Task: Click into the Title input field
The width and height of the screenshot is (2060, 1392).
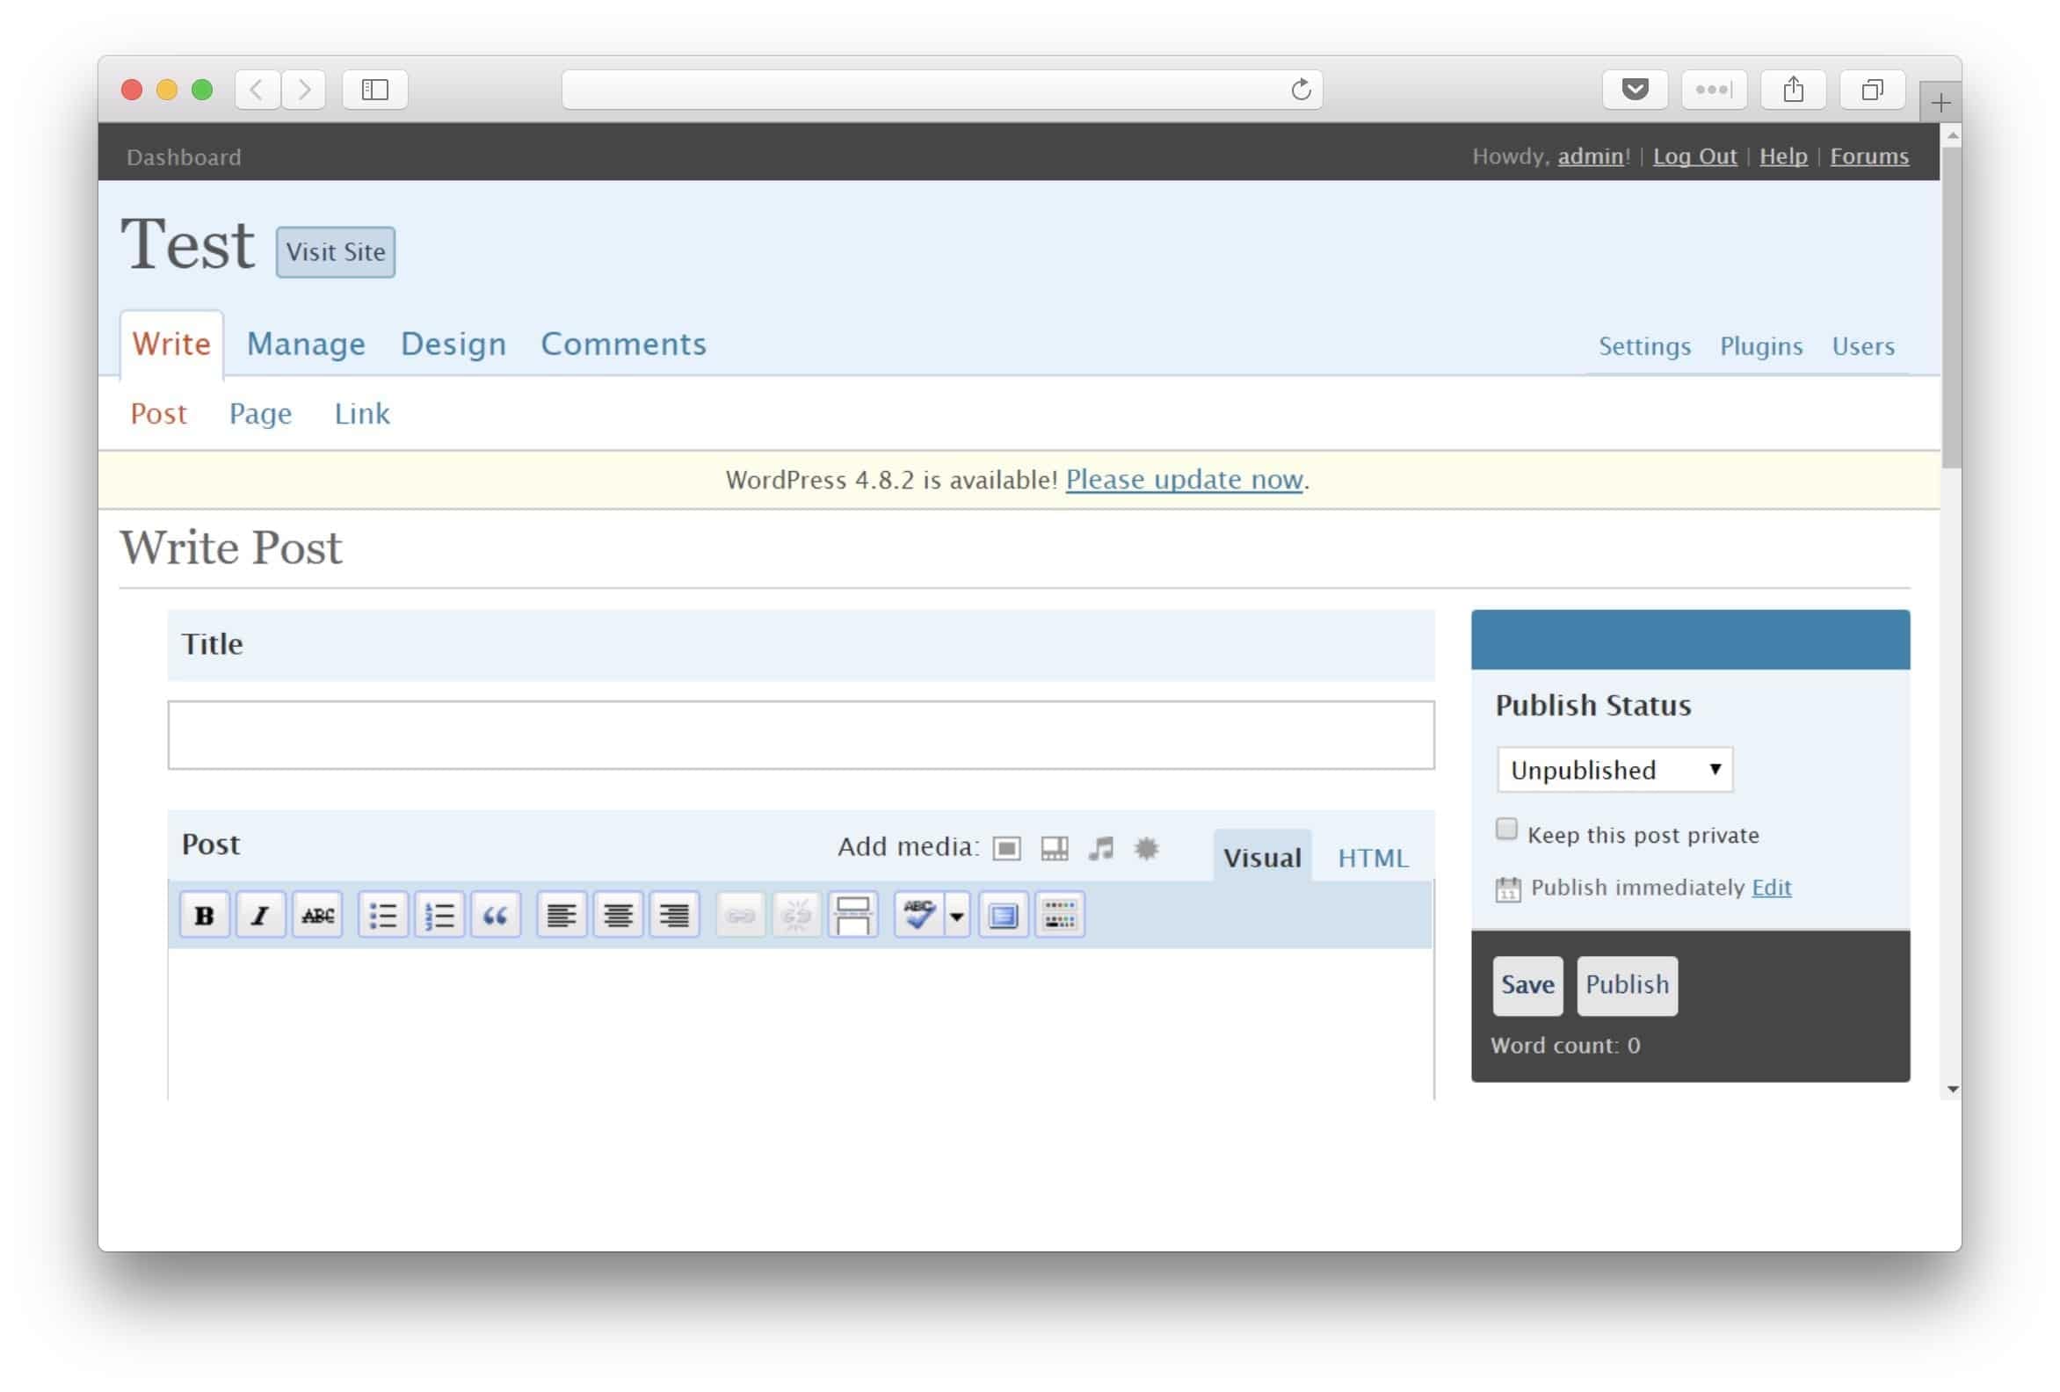Action: tap(801, 735)
